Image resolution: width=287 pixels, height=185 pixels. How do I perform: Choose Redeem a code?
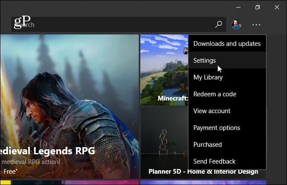point(227,94)
